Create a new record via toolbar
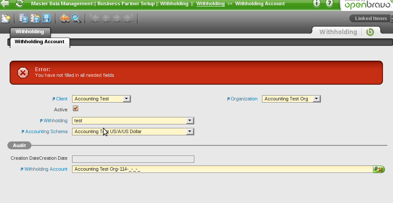The width and height of the screenshot is (393, 203). 6,18
